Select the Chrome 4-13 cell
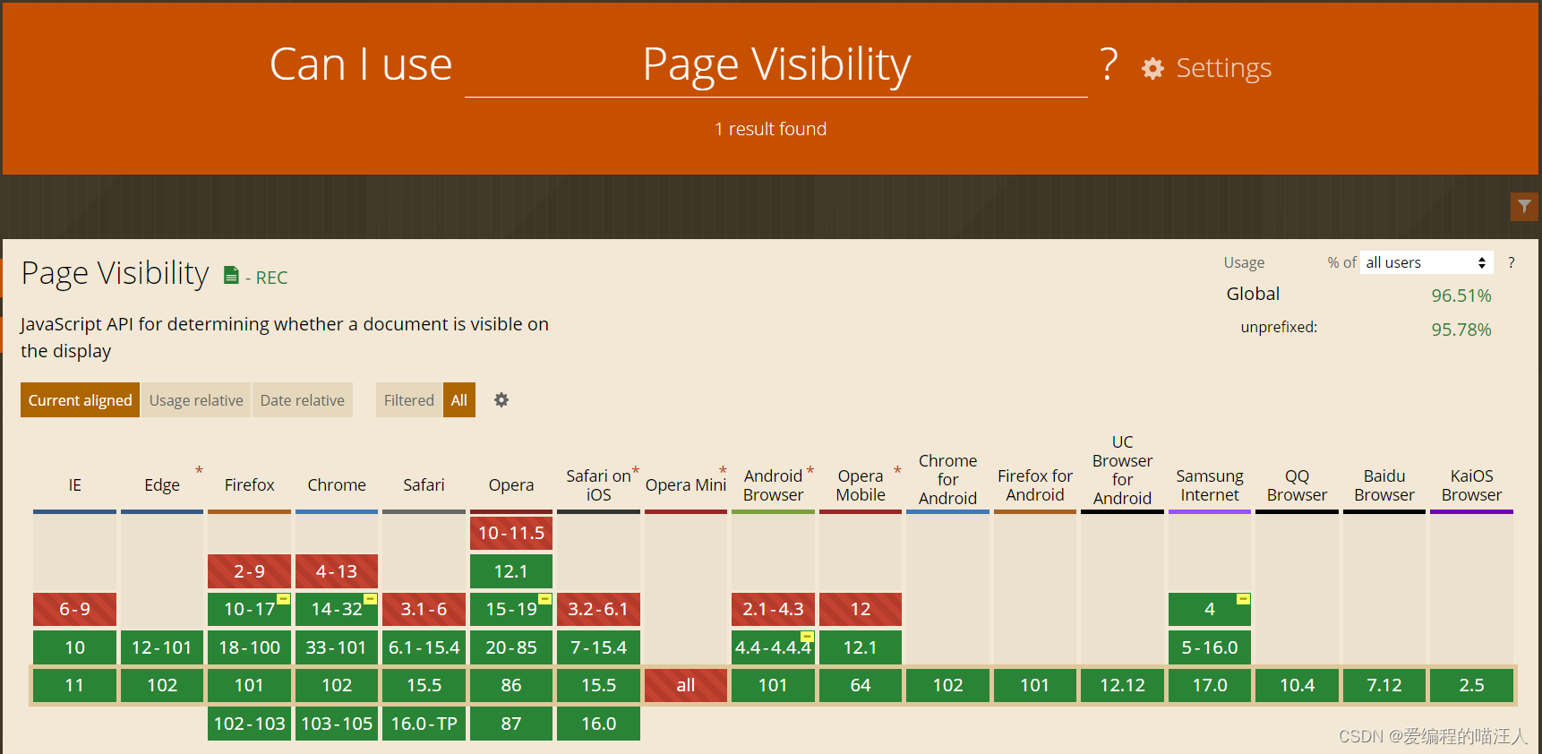 337,571
